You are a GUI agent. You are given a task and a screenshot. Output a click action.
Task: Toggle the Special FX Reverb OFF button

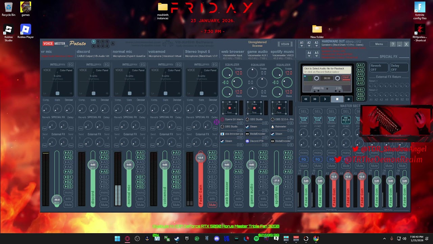379,67
